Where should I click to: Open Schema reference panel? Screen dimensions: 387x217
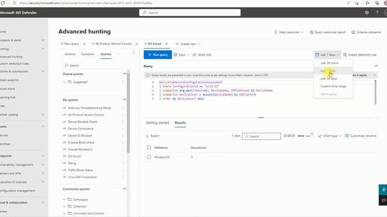point(366,32)
